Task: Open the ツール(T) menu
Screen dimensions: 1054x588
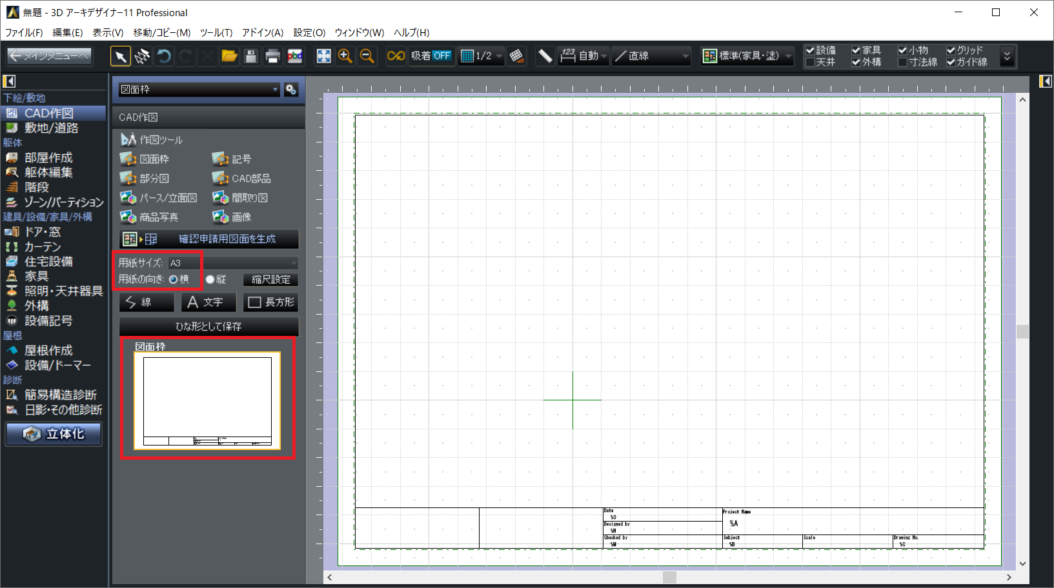Action: click(x=216, y=33)
